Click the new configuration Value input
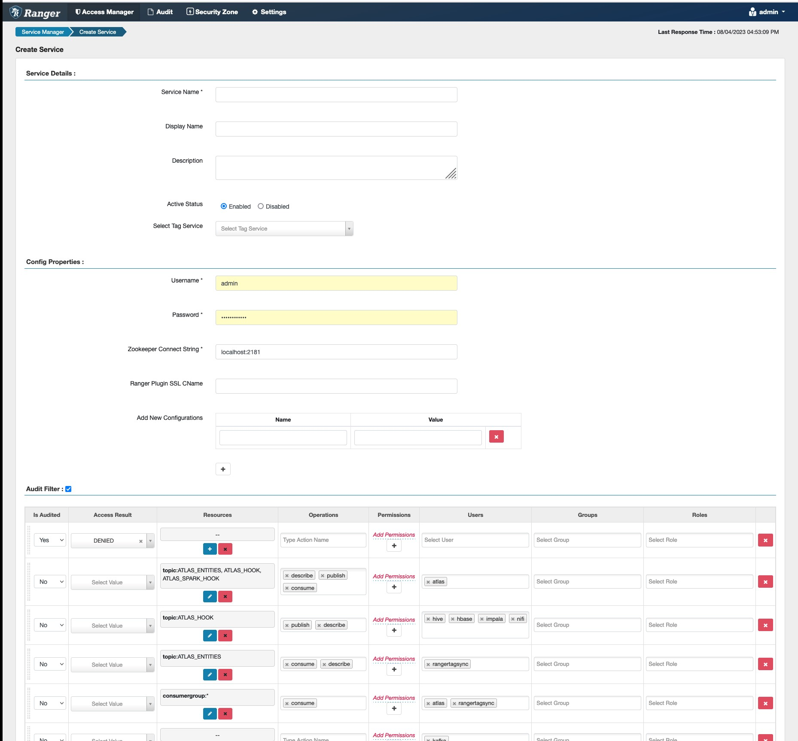The image size is (798, 741). (x=418, y=437)
